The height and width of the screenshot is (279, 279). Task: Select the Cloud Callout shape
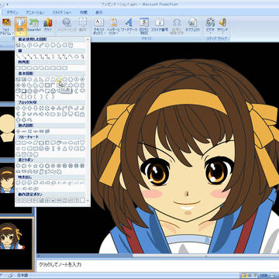coord(36,183)
